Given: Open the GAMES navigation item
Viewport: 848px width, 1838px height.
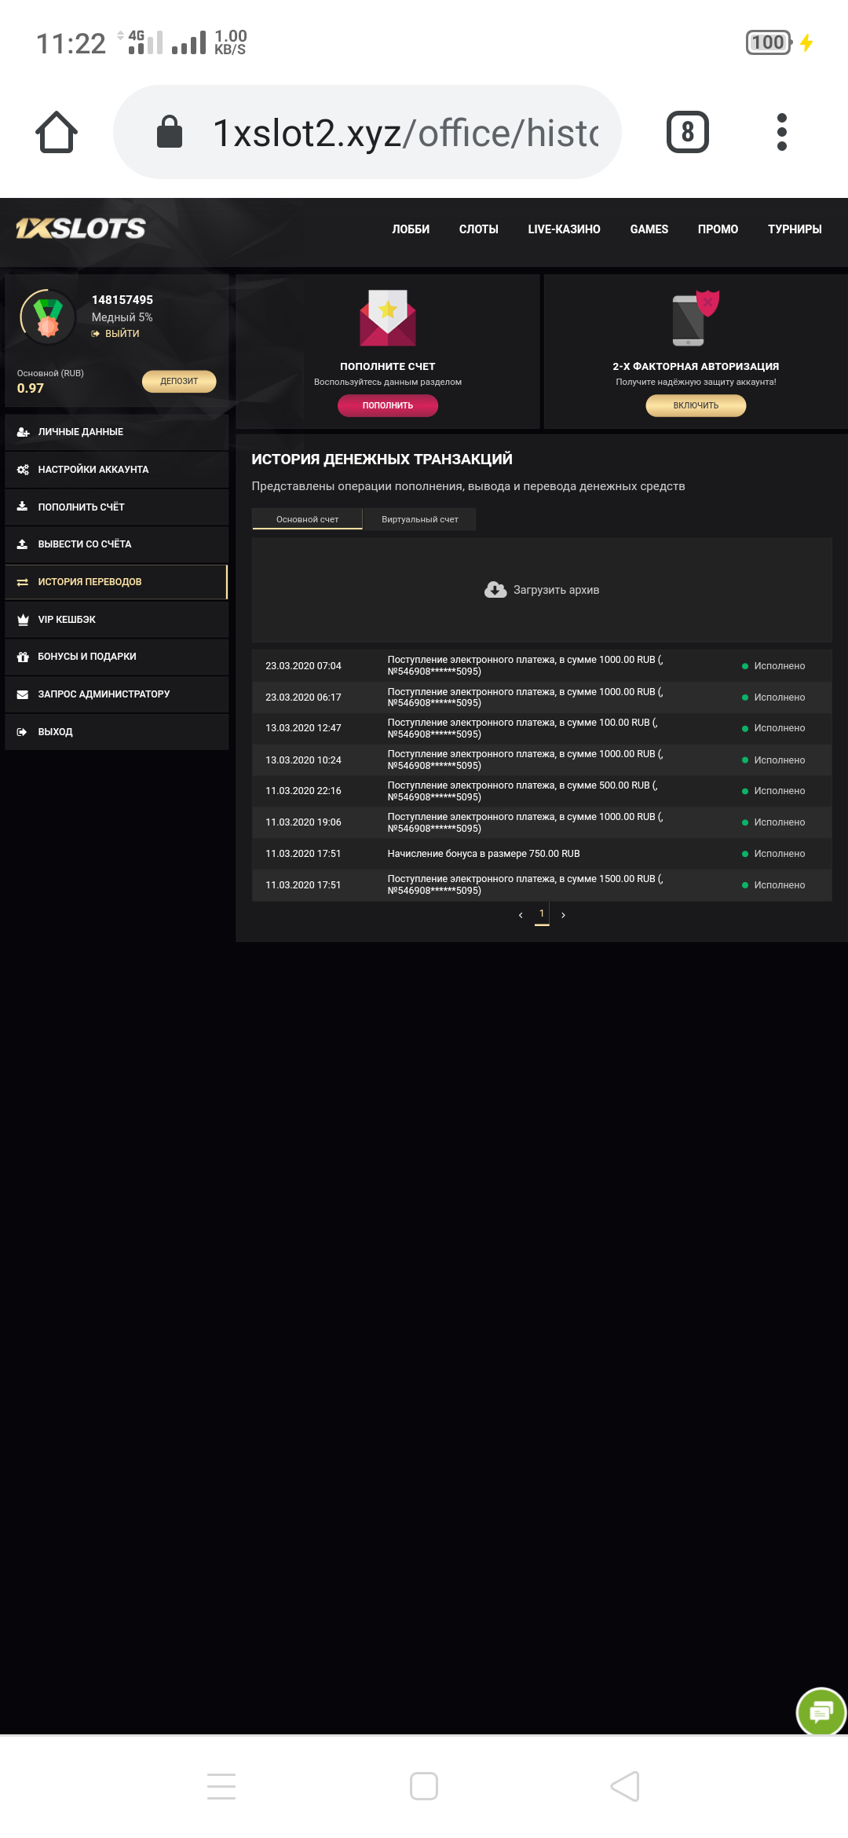Looking at the screenshot, I should (x=649, y=229).
